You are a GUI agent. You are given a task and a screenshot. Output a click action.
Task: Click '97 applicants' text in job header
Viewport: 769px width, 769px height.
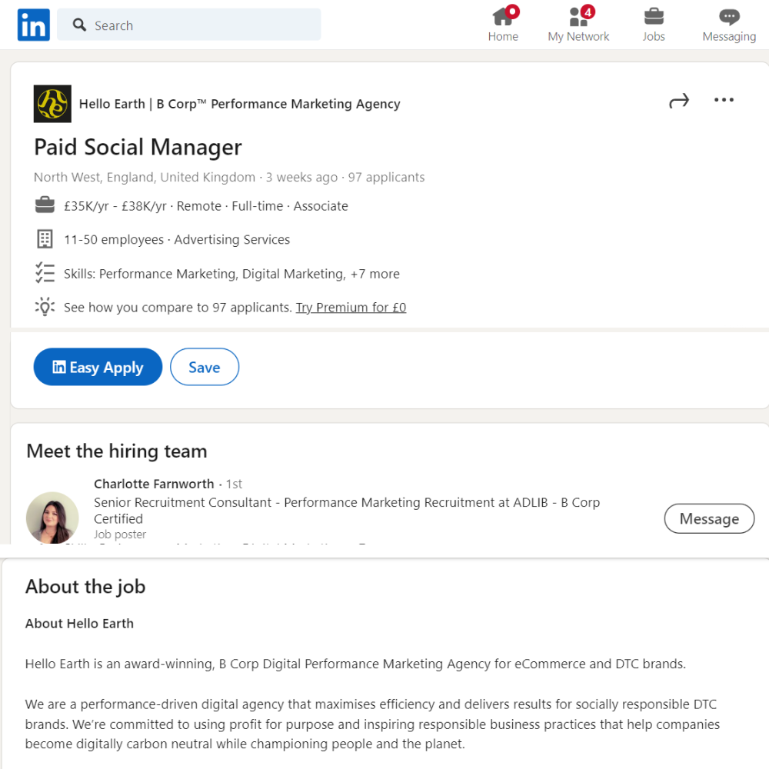(x=387, y=177)
